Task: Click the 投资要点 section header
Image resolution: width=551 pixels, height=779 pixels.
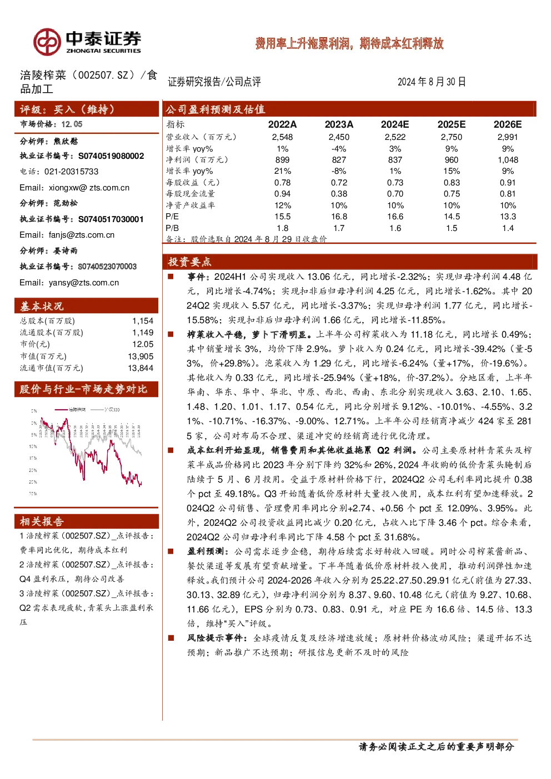Action: tap(349, 262)
